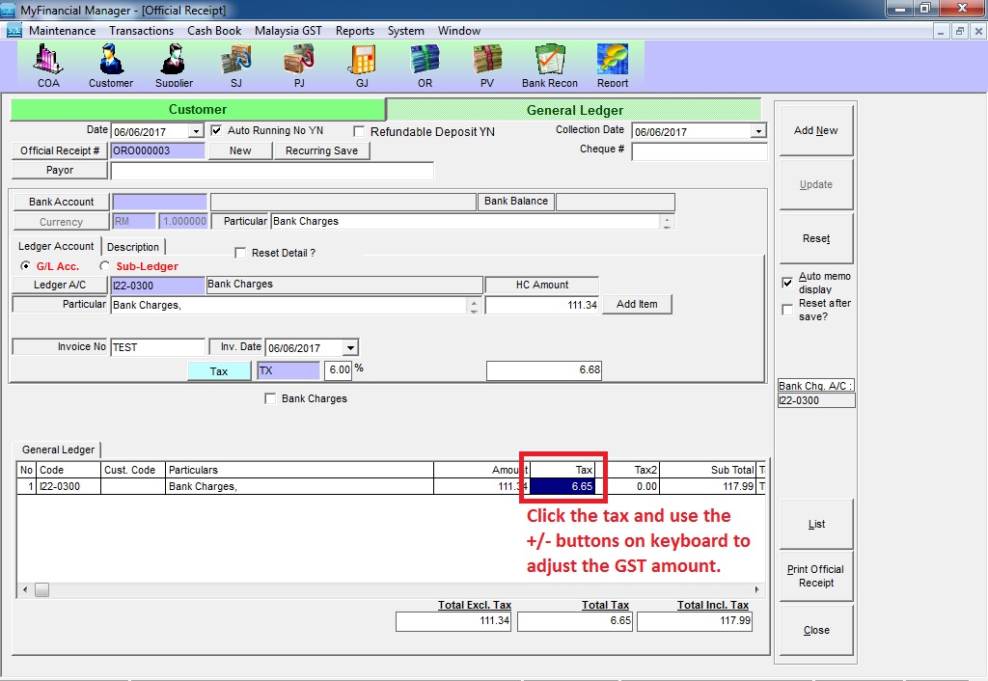Expand the Inv. Date dropdown

[349, 348]
